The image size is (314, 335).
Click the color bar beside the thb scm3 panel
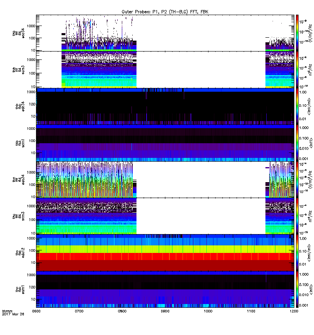tap(297, 70)
